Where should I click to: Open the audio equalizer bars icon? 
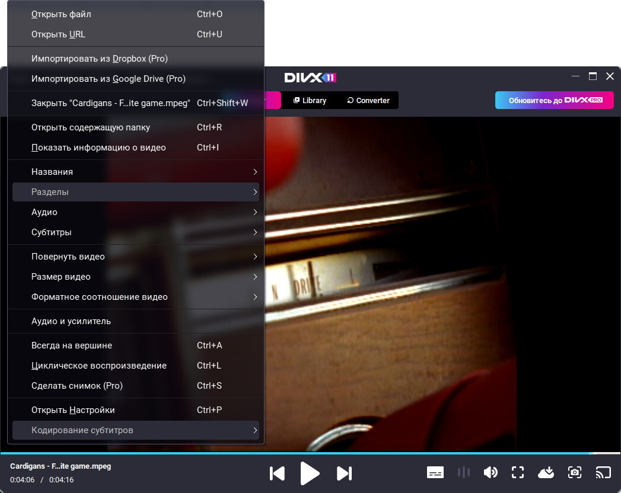(463, 472)
